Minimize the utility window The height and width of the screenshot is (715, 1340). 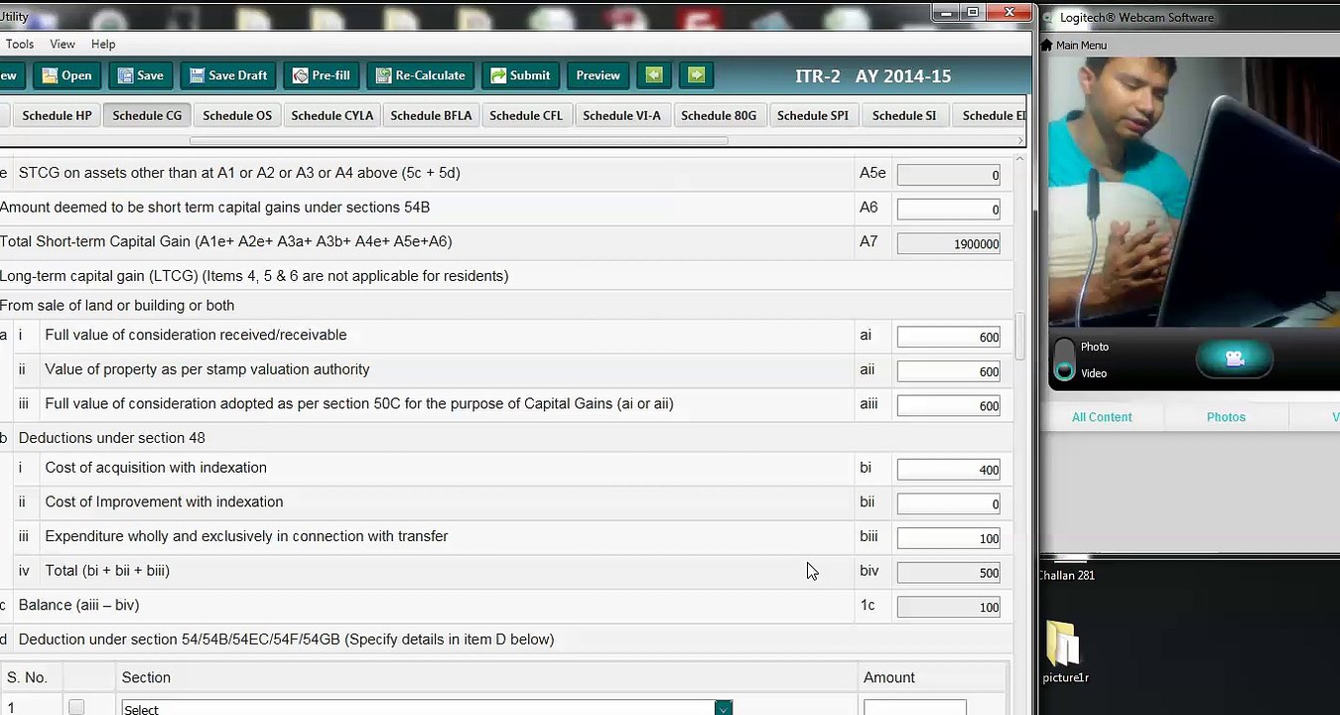click(946, 12)
